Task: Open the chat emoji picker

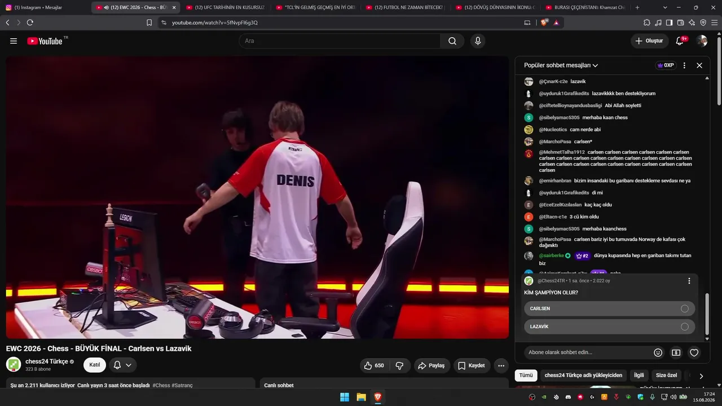Action: [x=658, y=352]
